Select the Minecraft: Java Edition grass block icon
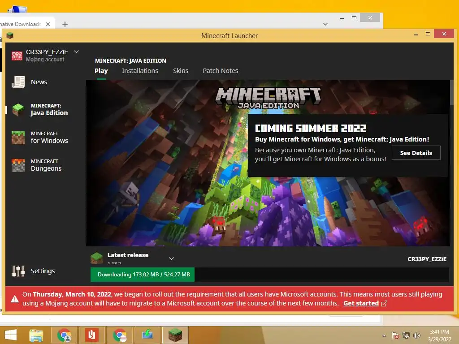This screenshot has width=459, height=344. click(18, 110)
